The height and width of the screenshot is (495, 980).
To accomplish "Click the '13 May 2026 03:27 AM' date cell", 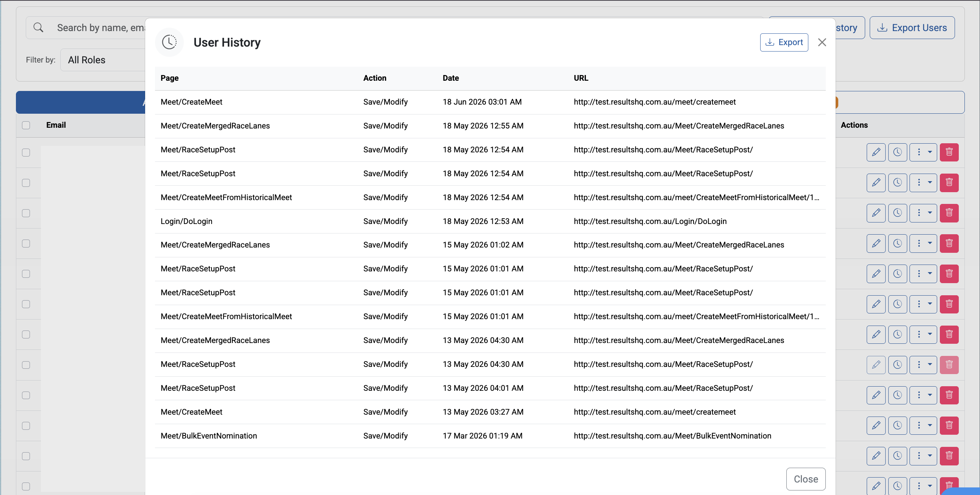I will [x=483, y=412].
